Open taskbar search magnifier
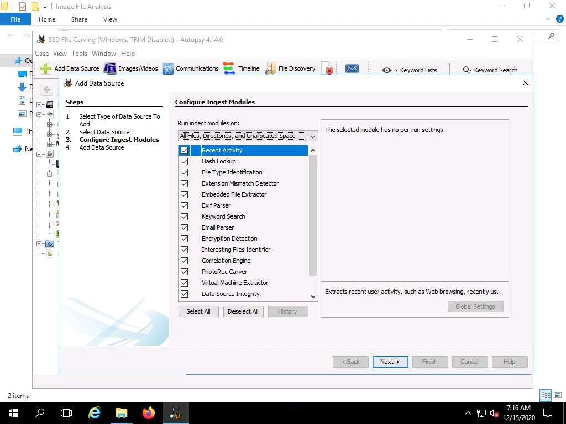The width and height of the screenshot is (566, 424). tap(40, 413)
